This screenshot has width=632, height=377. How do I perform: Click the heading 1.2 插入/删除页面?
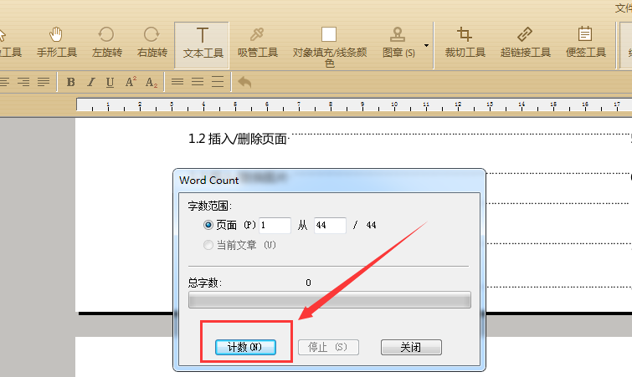point(238,139)
